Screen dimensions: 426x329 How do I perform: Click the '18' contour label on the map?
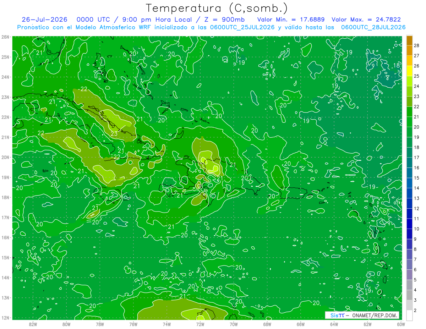click(x=397, y=66)
